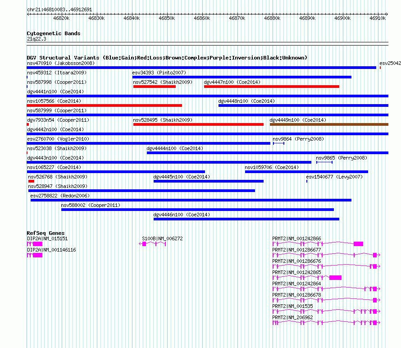Click the dgv4443n100 (Coe2014) variant bar
The width and height of the screenshot is (401, 348).
point(169,162)
